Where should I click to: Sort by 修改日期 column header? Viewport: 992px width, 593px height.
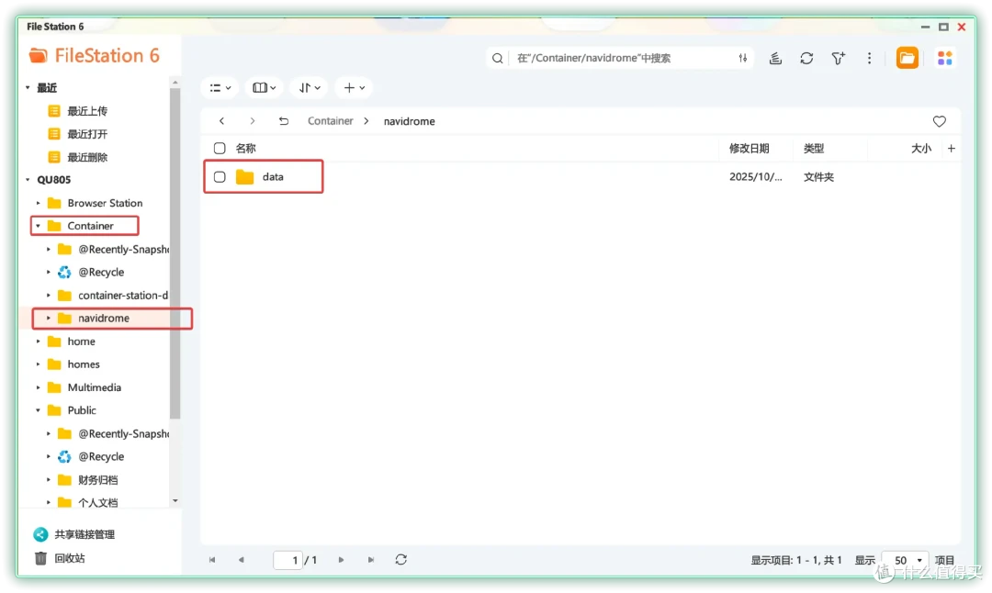click(750, 149)
